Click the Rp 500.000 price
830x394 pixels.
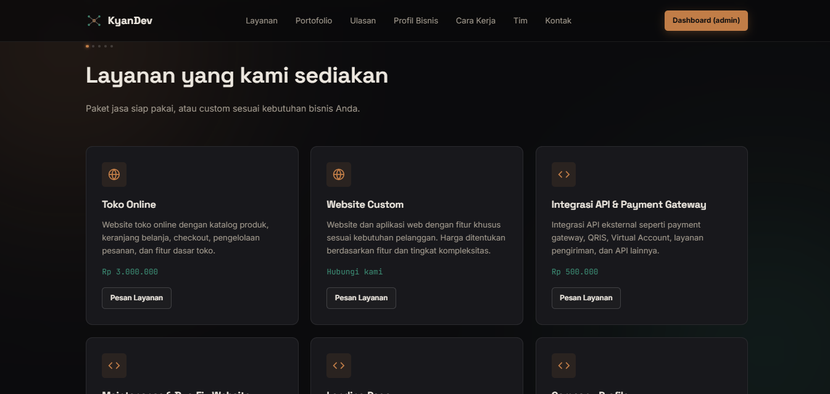[x=575, y=271]
